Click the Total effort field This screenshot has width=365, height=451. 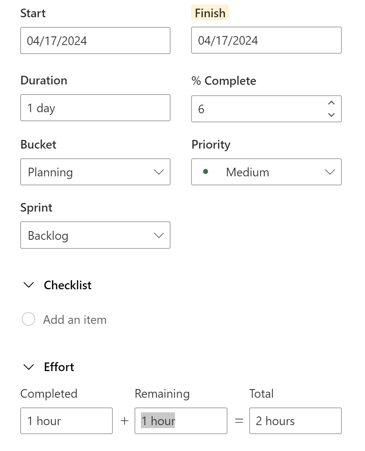(295, 421)
